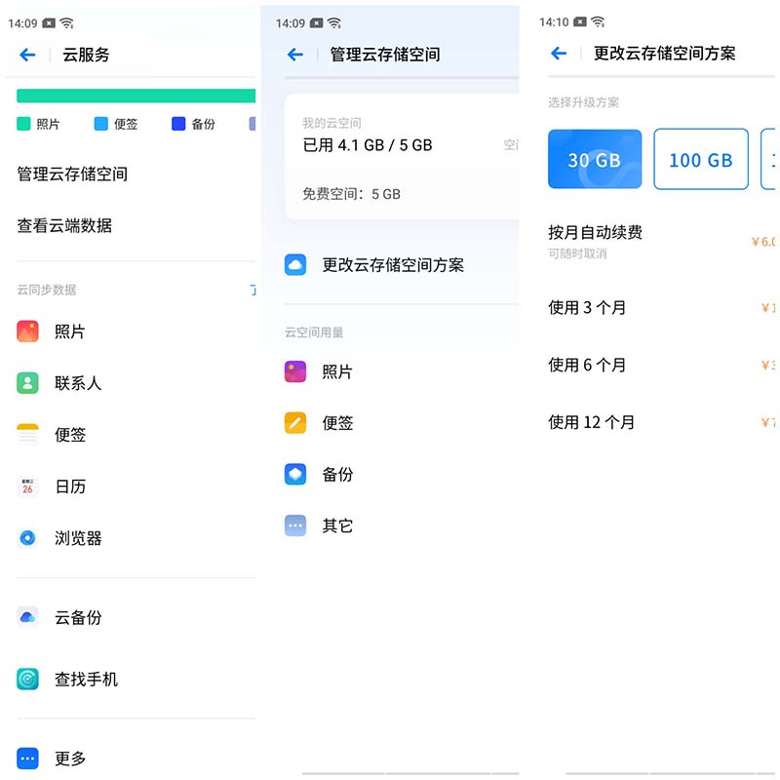Open the Contacts sync icon
The width and height of the screenshot is (780, 780).
[x=27, y=383]
